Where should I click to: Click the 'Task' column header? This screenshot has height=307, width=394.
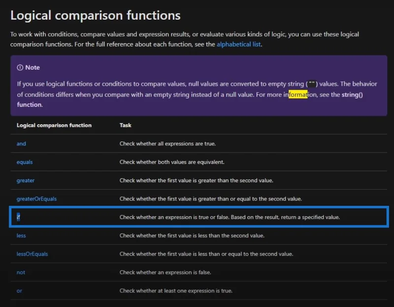(x=126, y=125)
